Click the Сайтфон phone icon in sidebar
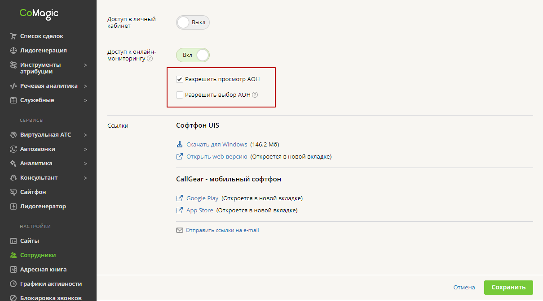Image resolution: width=543 pixels, height=301 pixels. pos(13,192)
